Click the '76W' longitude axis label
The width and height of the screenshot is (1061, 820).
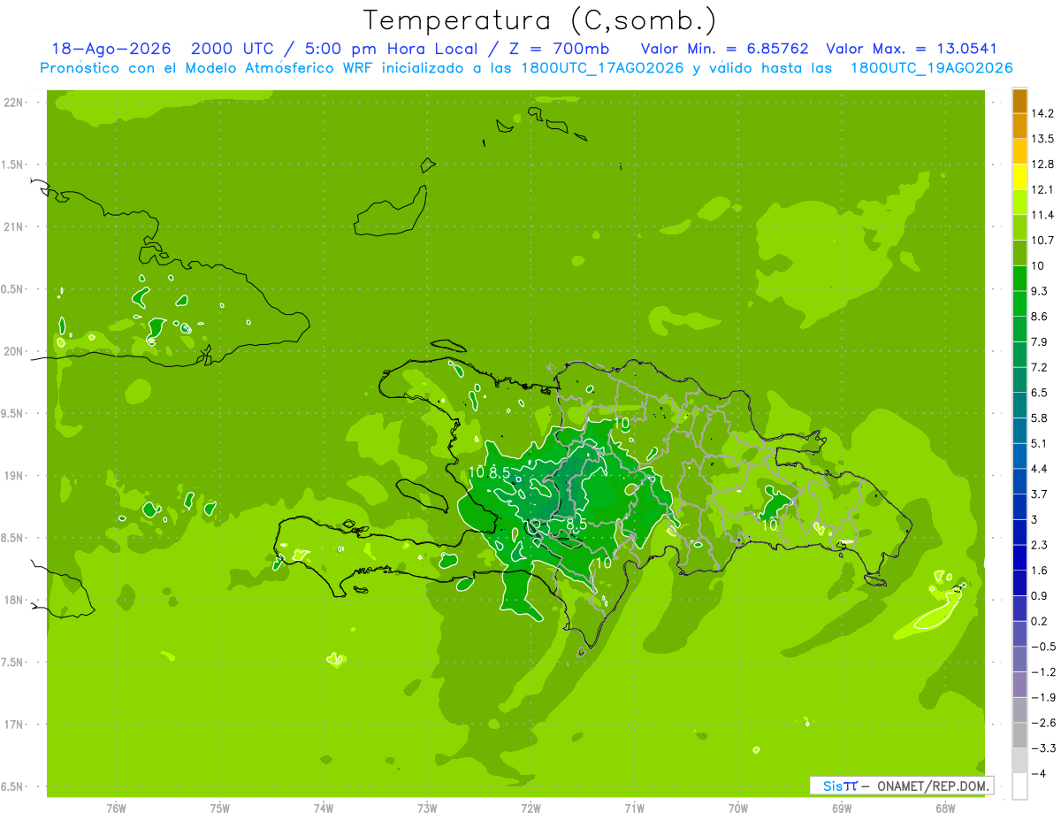point(116,809)
